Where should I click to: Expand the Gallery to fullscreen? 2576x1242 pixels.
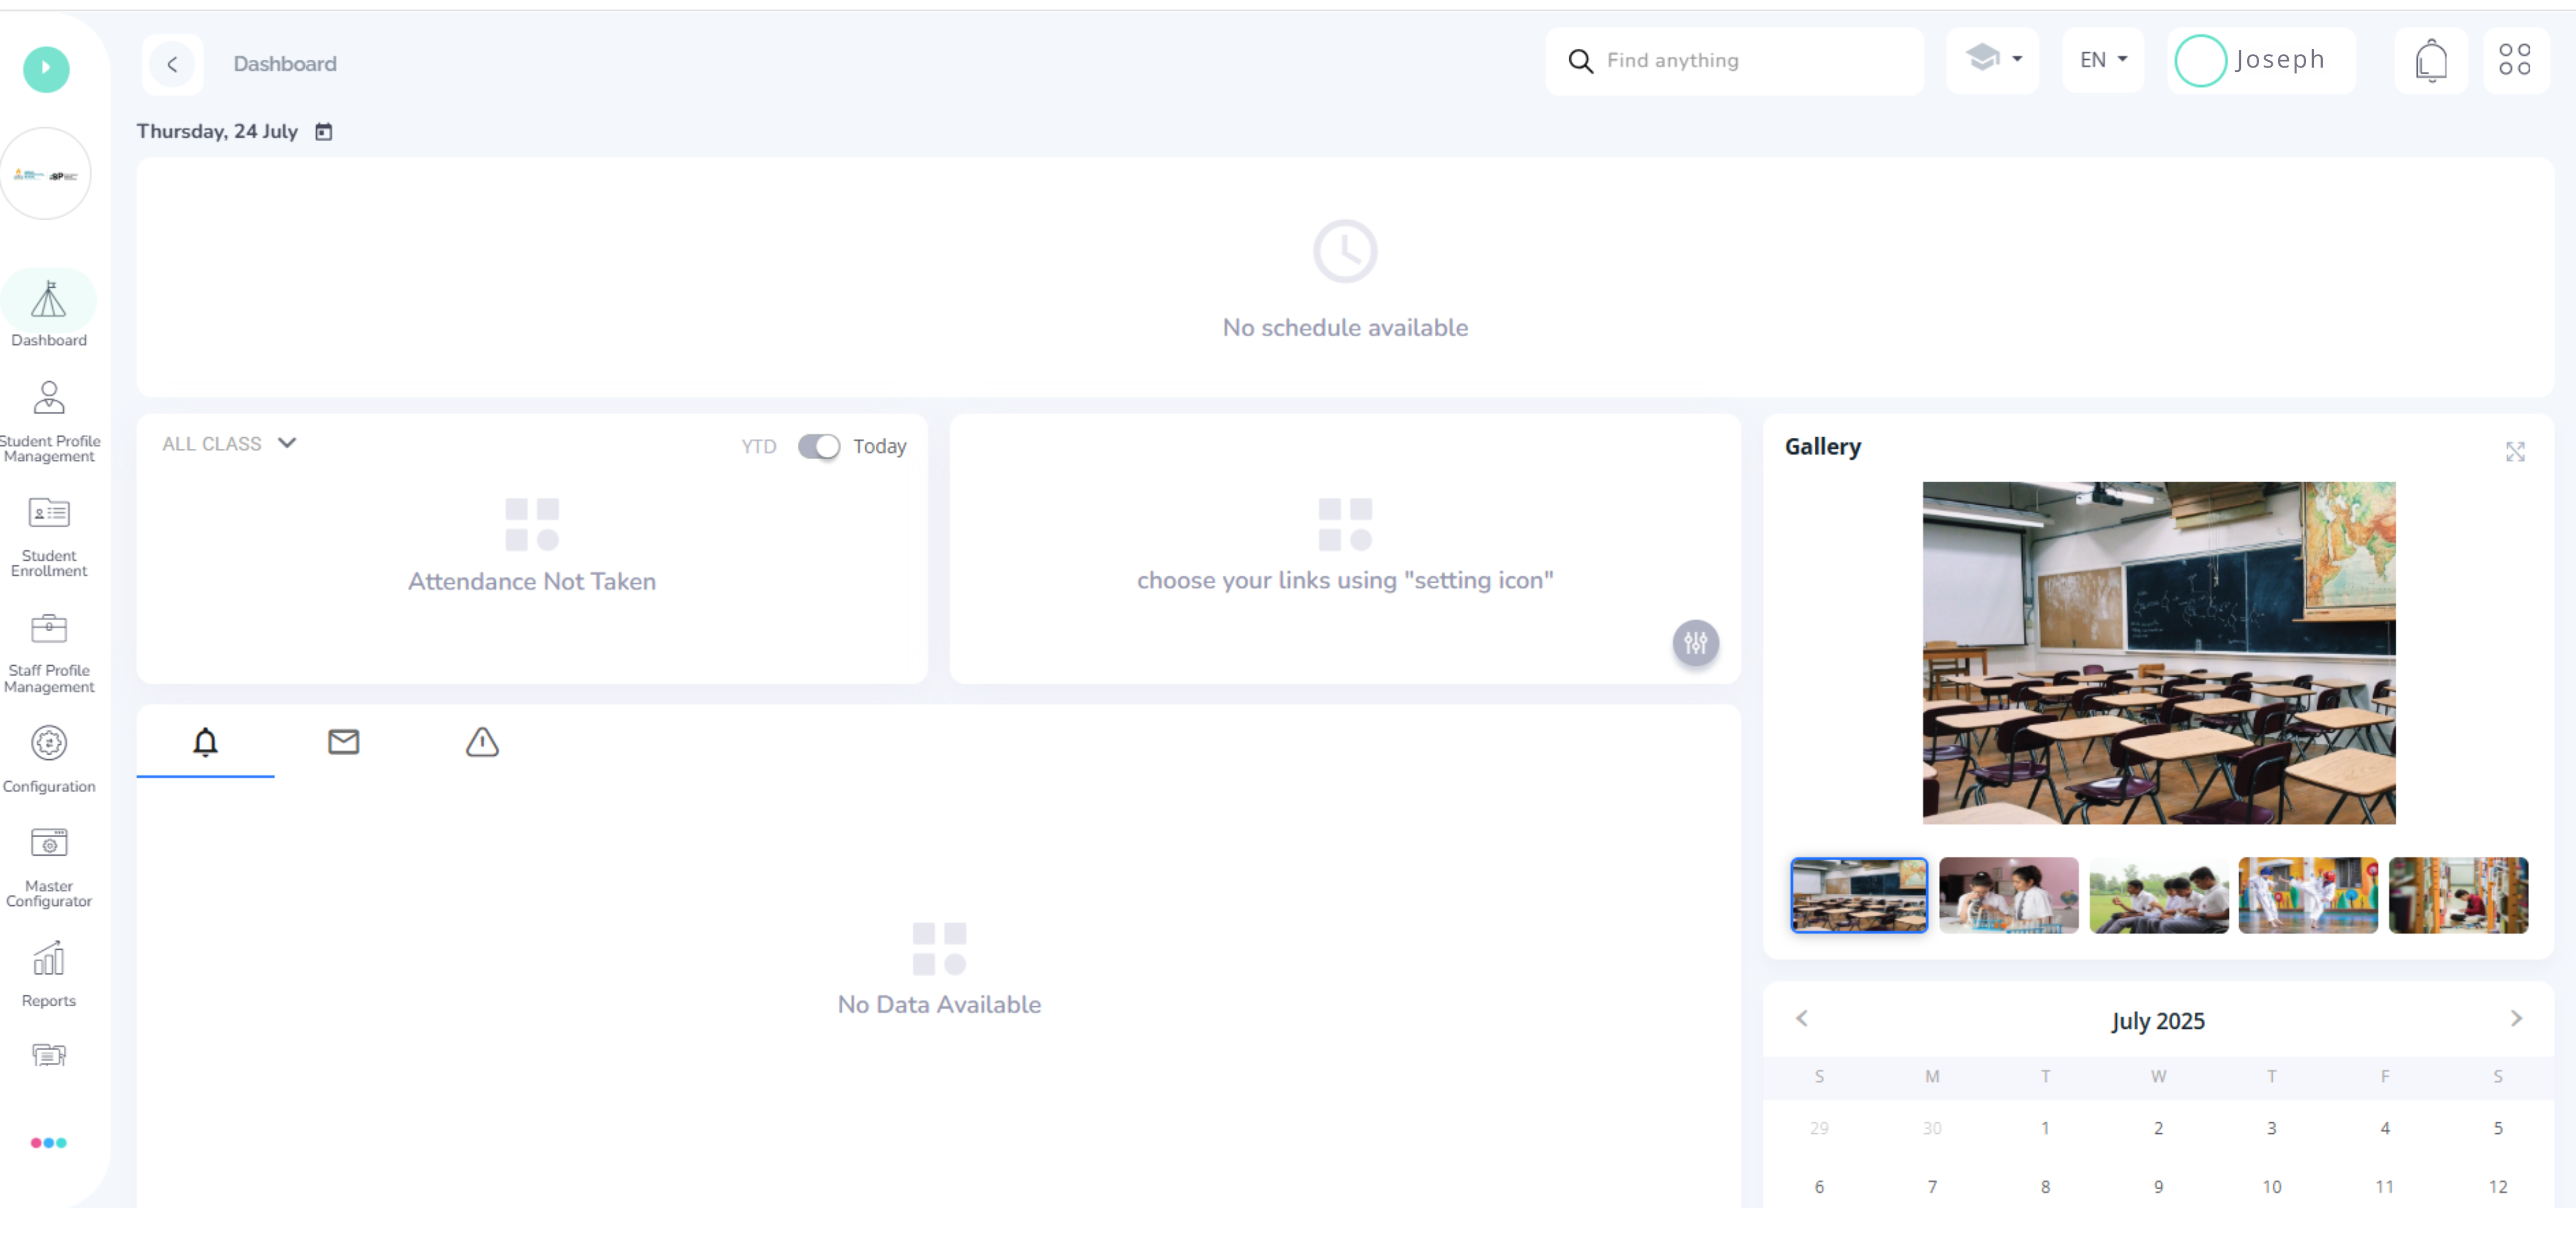(2514, 452)
